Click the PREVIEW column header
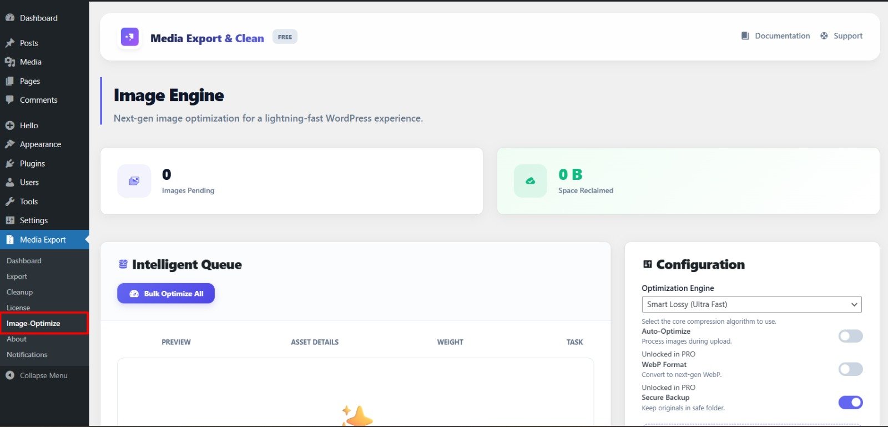This screenshot has height=427, width=888. click(176, 342)
